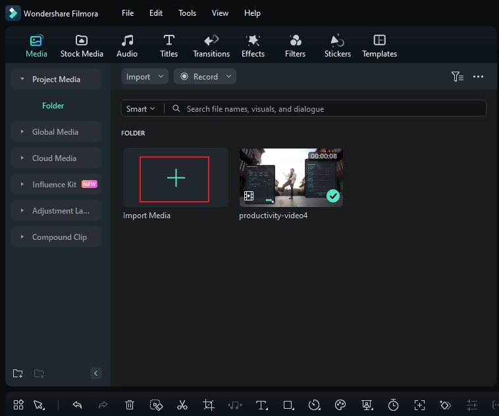Open the Smart search mode dropdown
Image resolution: width=499 pixels, height=416 pixels.
coord(140,108)
